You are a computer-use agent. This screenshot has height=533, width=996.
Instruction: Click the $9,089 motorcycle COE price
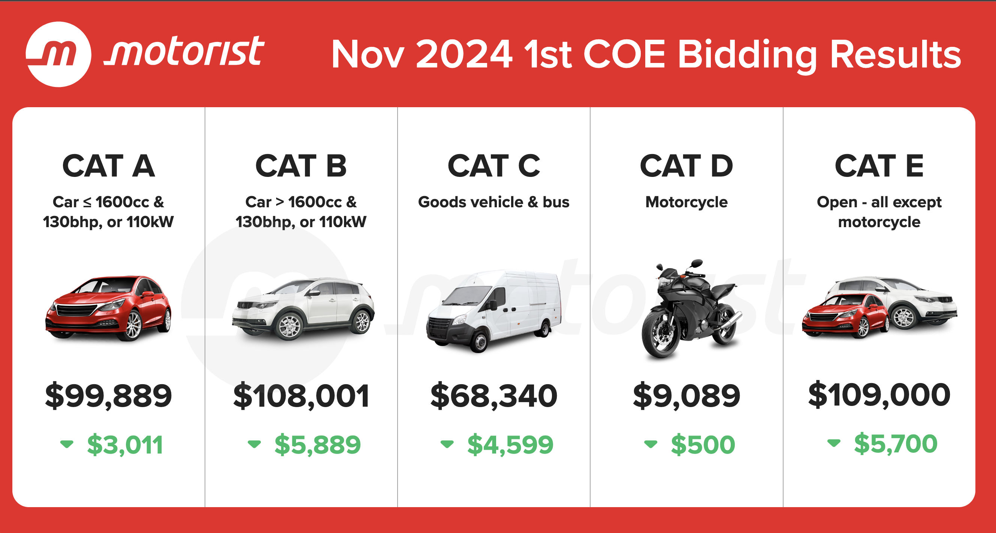click(686, 396)
